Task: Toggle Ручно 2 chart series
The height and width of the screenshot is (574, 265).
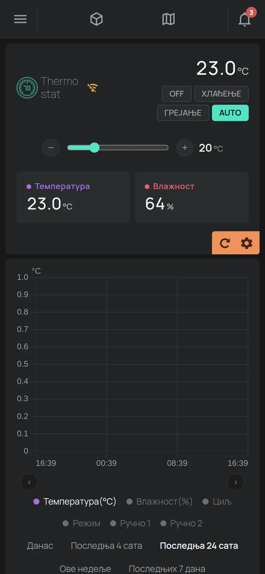Action: tap(181, 523)
